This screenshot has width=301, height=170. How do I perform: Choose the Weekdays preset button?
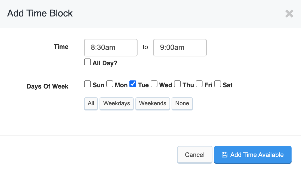click(117, 104)
